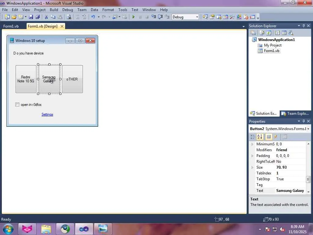The height and width of the screenshot is (235, 313).
Task: Click View Designer icon in Solution Explorer
Action: pyautogui.click(x=284, y=33)
